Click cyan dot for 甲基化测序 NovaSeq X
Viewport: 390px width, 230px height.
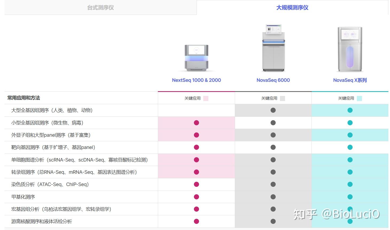pyautogui.click(x=350, y=197)
